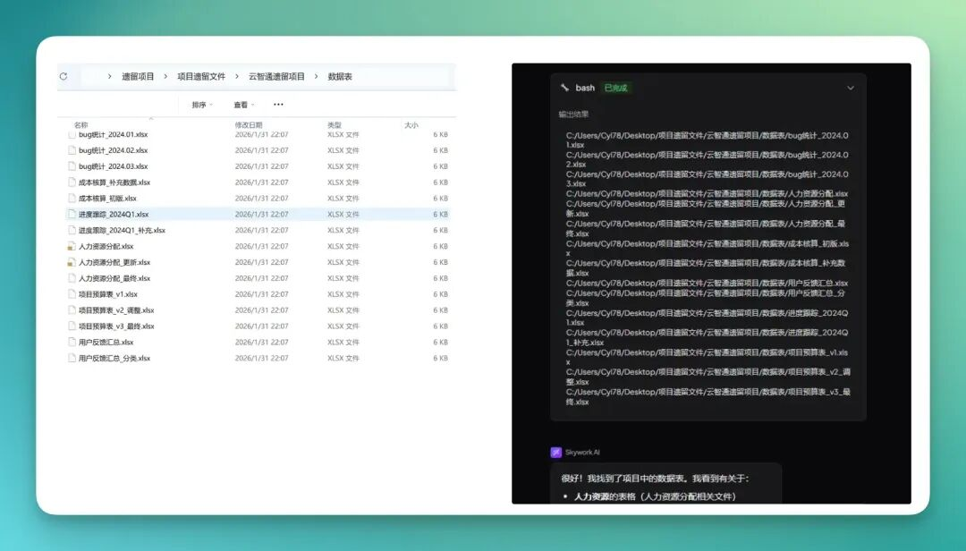Open the three-dots more options menu

click(278, 105)
